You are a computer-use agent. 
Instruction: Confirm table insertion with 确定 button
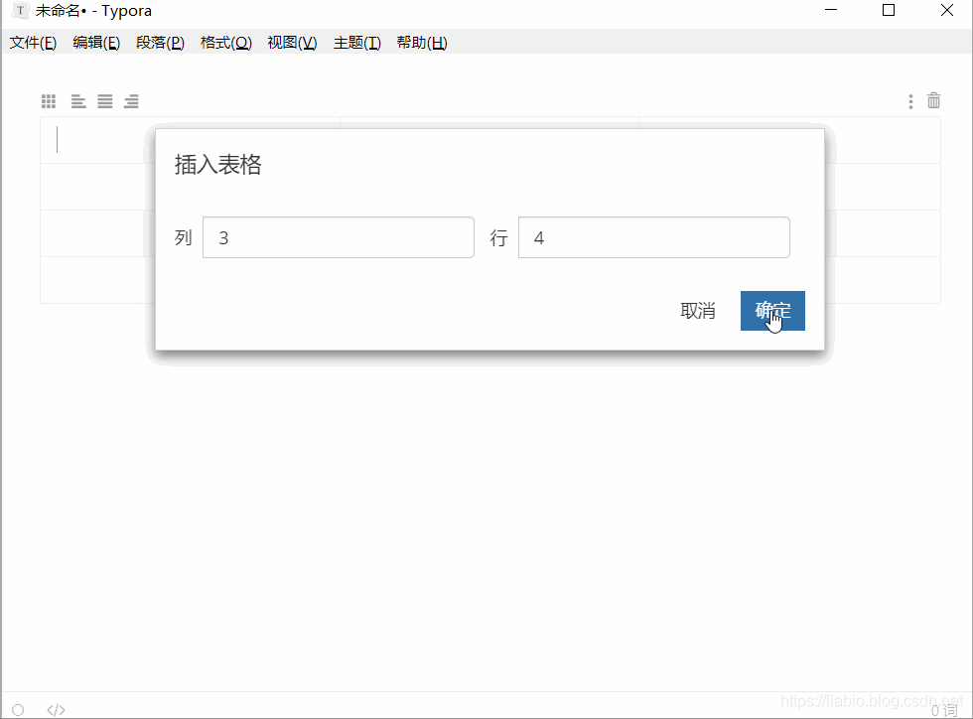pos(772,311)
